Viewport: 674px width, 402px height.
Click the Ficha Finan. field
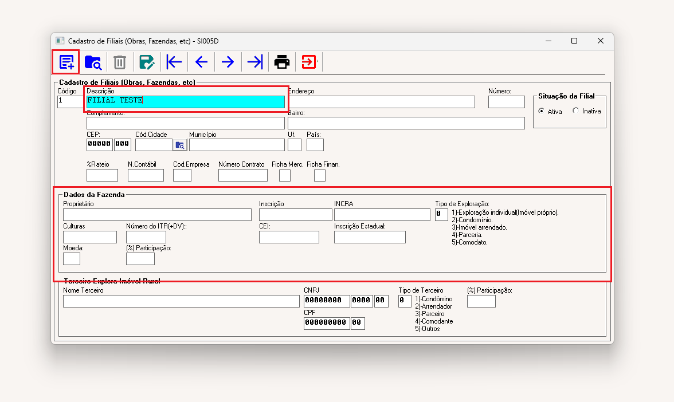coord(320,175)
